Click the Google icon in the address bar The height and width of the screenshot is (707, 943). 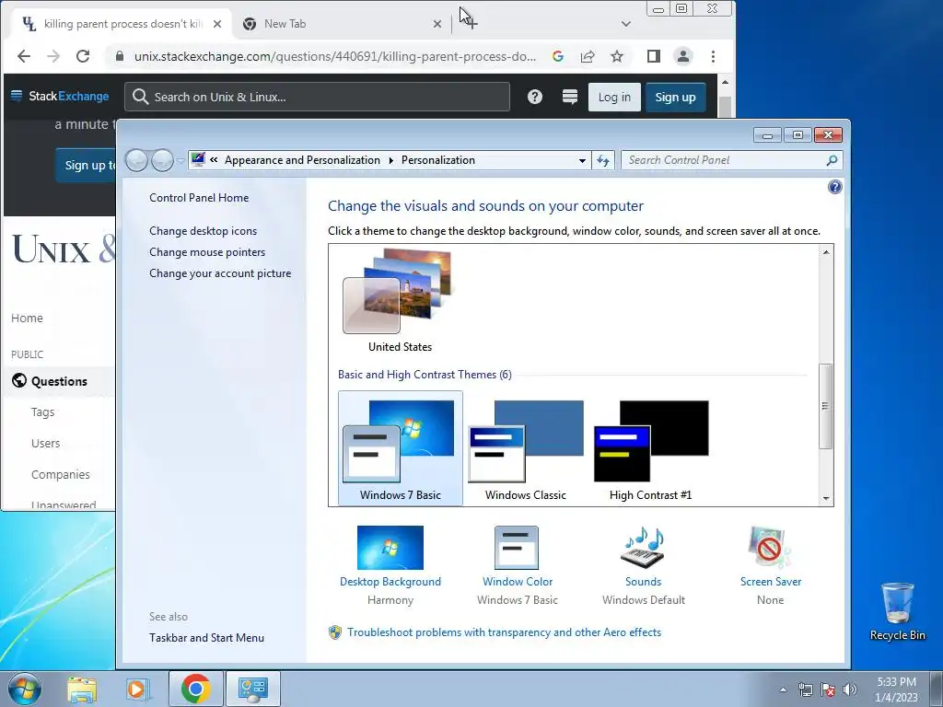point(558,56)
